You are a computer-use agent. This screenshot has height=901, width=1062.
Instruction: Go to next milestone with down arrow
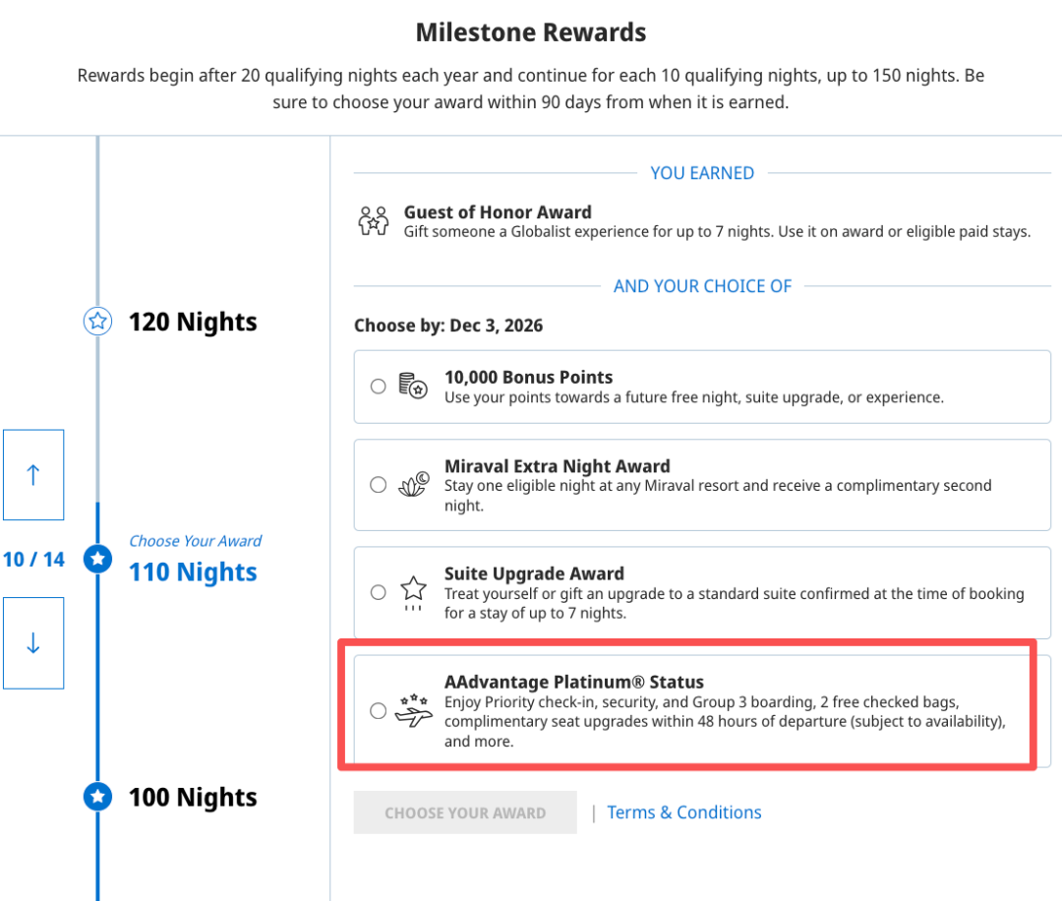pos(33,643)
